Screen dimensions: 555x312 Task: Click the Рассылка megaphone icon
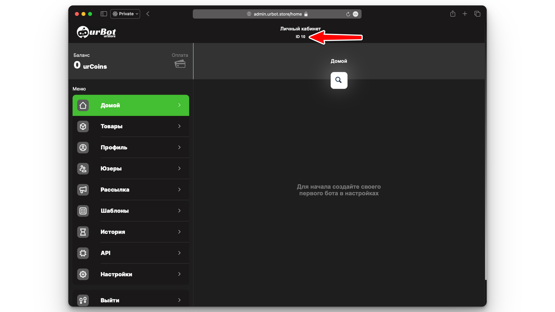83,190
